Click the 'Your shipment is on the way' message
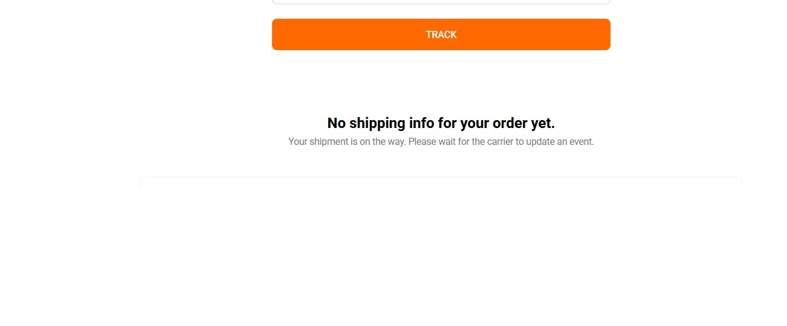This screenshot has height=326, width=787. (x=441, y=142)
